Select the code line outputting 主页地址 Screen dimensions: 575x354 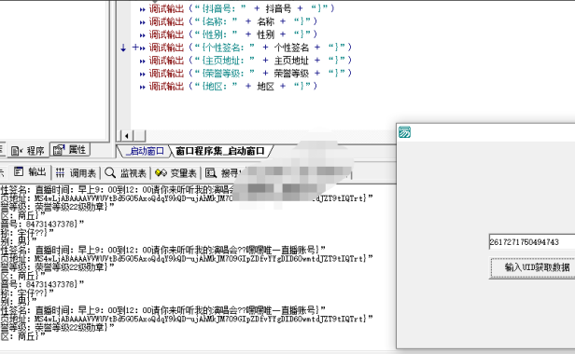245,60
